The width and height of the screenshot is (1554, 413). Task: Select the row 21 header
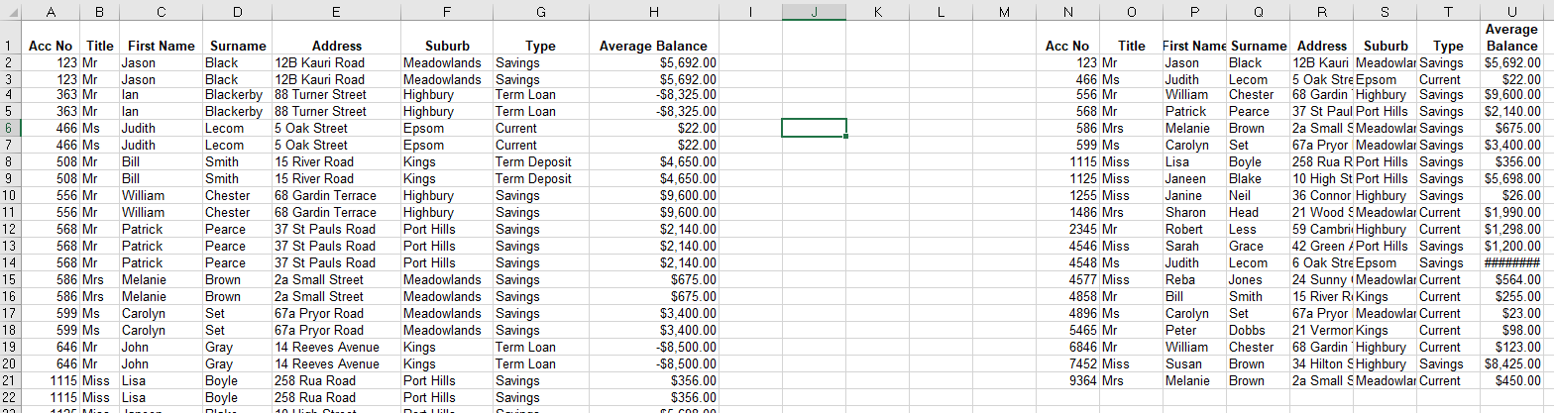click(9, 380)
